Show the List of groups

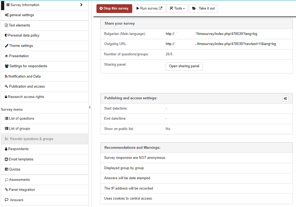point(45,129)
